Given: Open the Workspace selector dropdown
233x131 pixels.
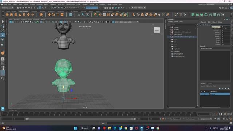Looking at the screenshot, I should click(218, 4).
